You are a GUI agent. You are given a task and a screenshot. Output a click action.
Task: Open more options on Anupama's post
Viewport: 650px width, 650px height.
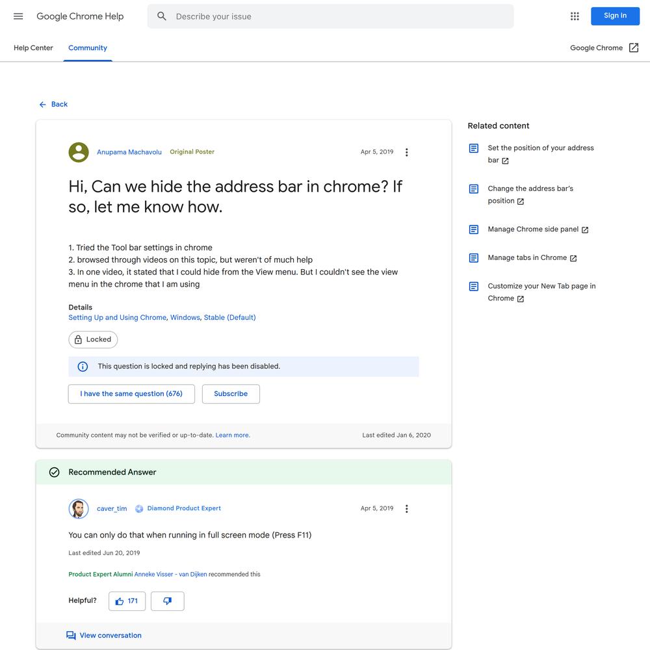(407, 152)
